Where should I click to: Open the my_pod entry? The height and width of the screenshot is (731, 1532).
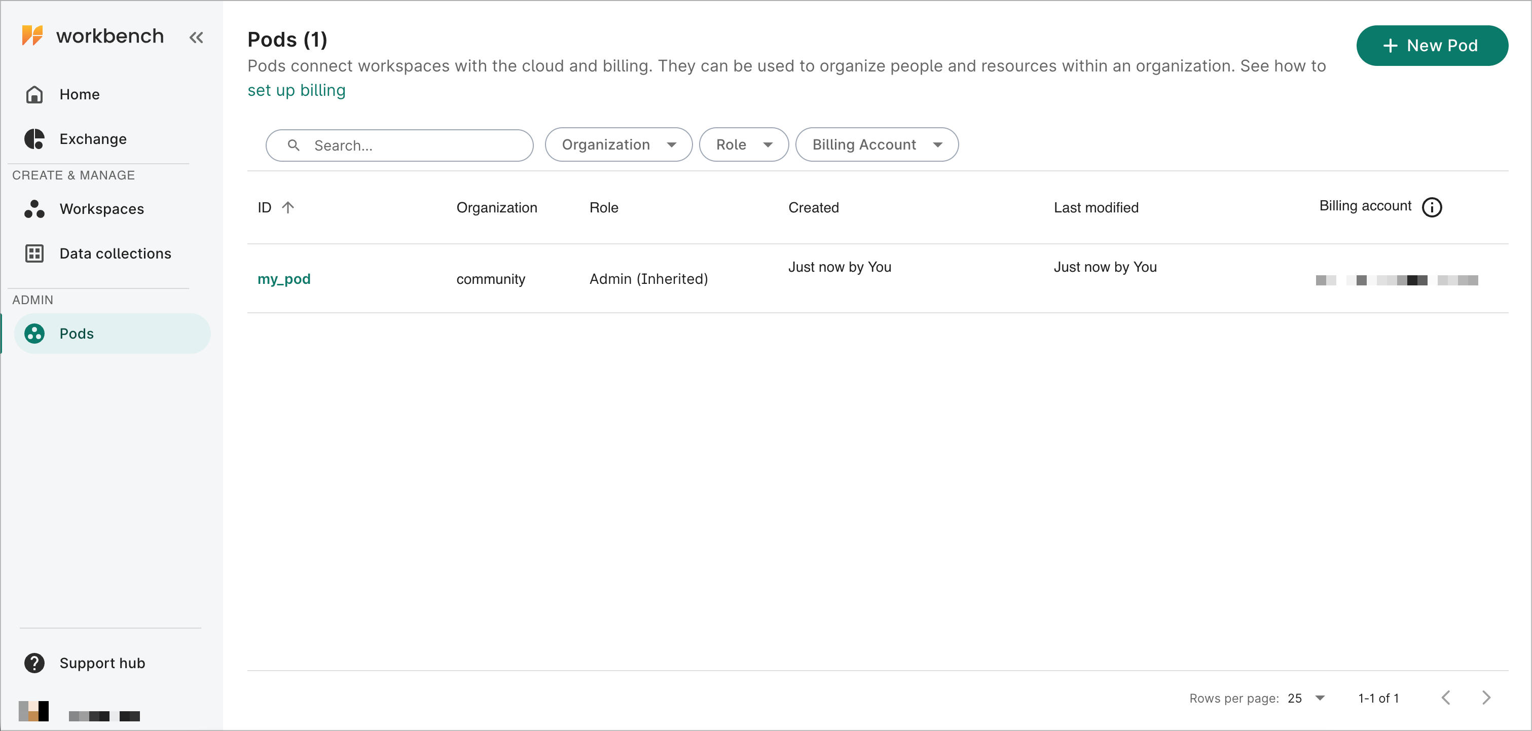tap(284, 278)
